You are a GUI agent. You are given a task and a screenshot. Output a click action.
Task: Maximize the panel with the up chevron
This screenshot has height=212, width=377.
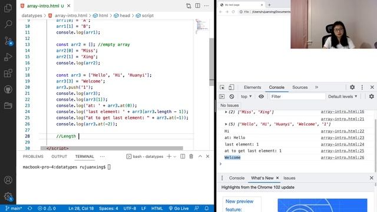200,157
